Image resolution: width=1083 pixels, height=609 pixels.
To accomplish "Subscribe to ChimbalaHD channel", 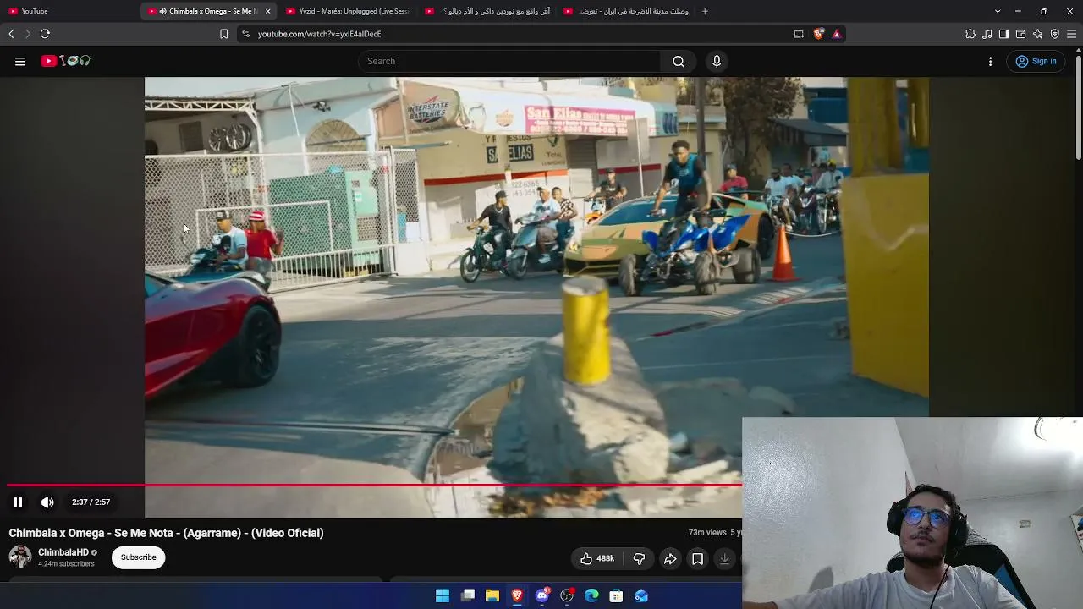I will 138,557.
